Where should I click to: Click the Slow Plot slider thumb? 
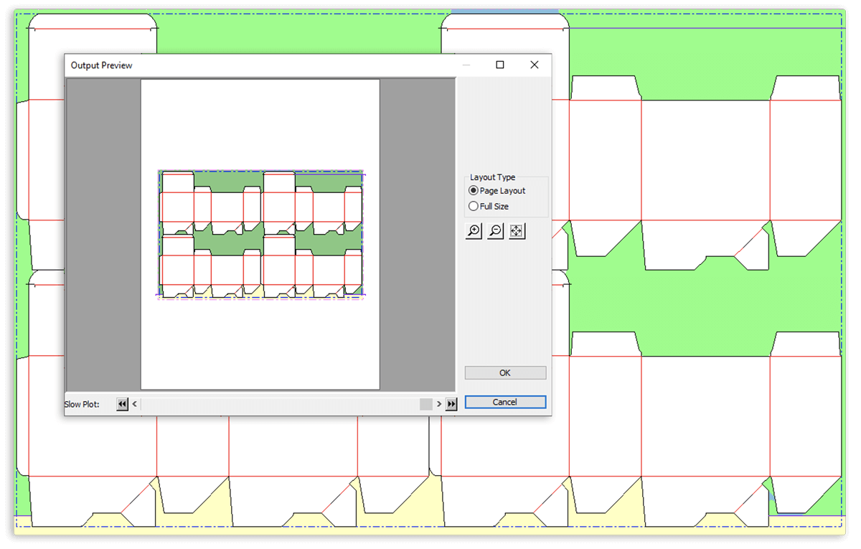coord(426,405)
